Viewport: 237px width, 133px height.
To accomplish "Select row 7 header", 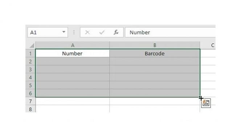I will point(30,101).
